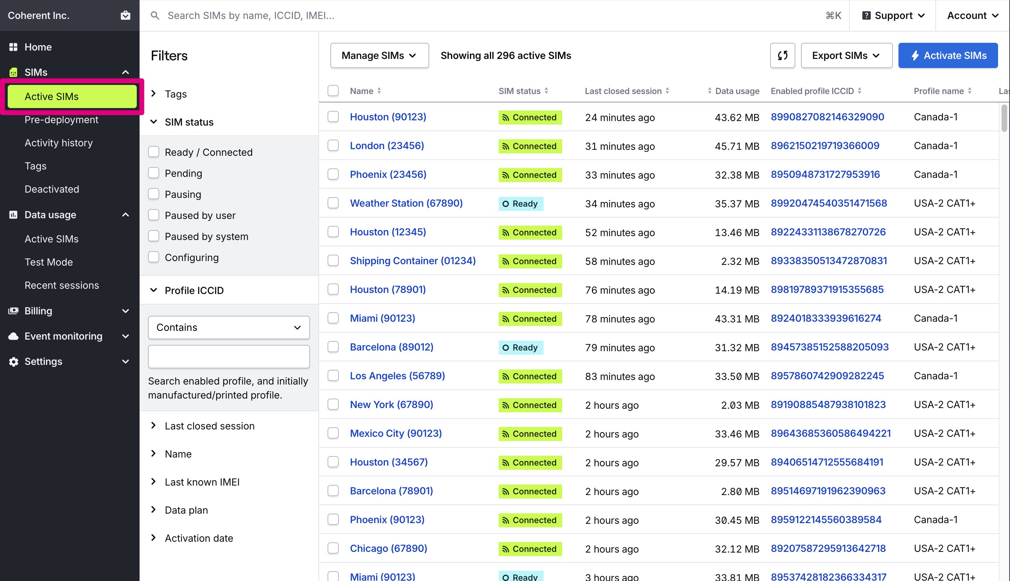Click the briefcase icon beside Coherent Inc.

coord(126,15)
